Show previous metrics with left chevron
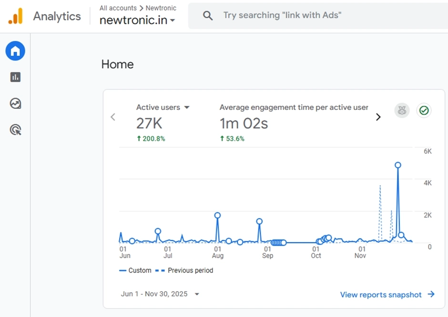This screenshot has width=448, height=317. click(x=113, y=117)
